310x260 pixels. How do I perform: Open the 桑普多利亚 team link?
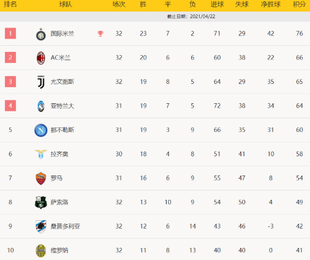(65, 226)
